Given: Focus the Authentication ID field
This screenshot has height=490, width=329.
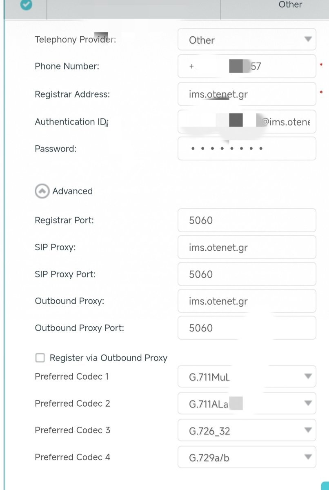Looking at the screenshot, I should pyautogui.click(x=247, y=122).
